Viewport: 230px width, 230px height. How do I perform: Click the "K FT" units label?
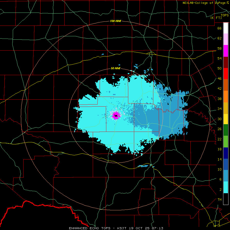tap(216, 18)
